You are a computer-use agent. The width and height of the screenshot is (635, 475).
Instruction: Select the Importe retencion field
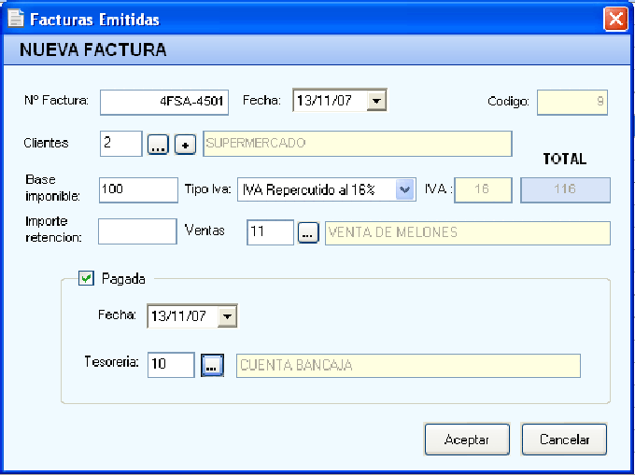(137, 232)
